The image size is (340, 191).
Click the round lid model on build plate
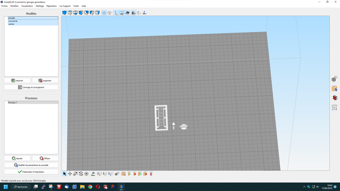(184, 127)
